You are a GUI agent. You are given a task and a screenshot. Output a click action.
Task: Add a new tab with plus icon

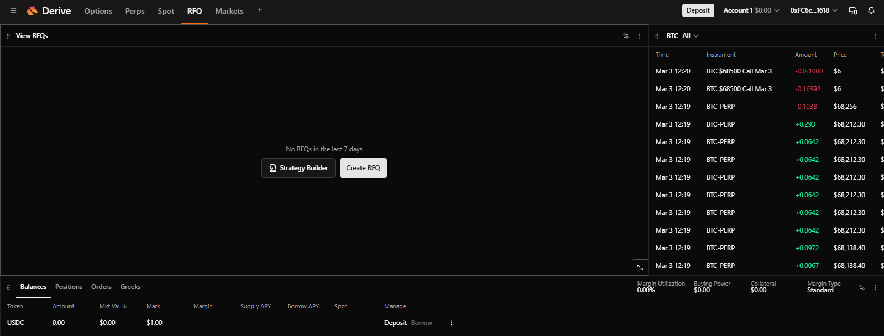pyautogui.click(x=260, y=10)
